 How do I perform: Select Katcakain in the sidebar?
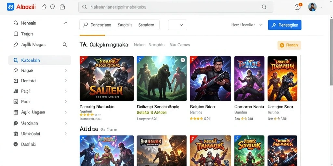[39, 60]
